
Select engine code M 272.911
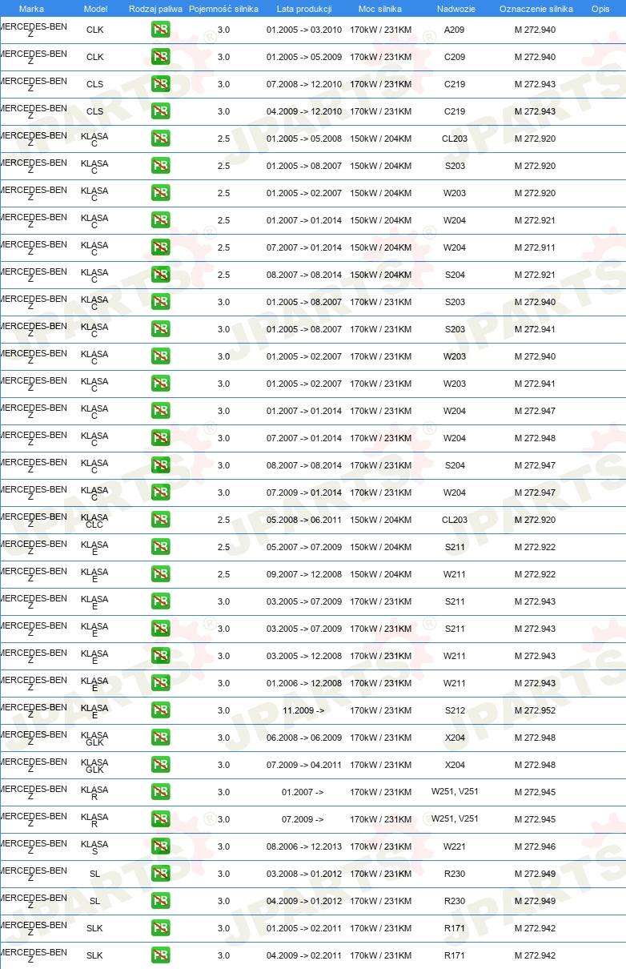click(x=535, y=248)
